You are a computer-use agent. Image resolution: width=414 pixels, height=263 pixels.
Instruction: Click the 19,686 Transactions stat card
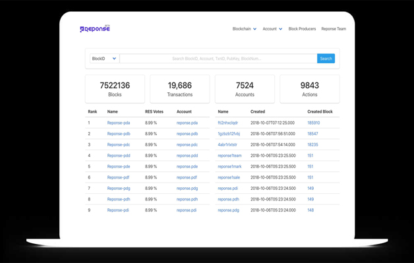[180, 89]
